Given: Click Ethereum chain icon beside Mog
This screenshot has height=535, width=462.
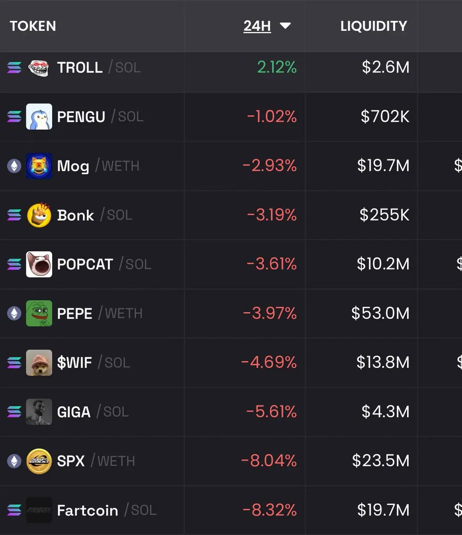Looking at the screenshot, I should click(14, 166).
